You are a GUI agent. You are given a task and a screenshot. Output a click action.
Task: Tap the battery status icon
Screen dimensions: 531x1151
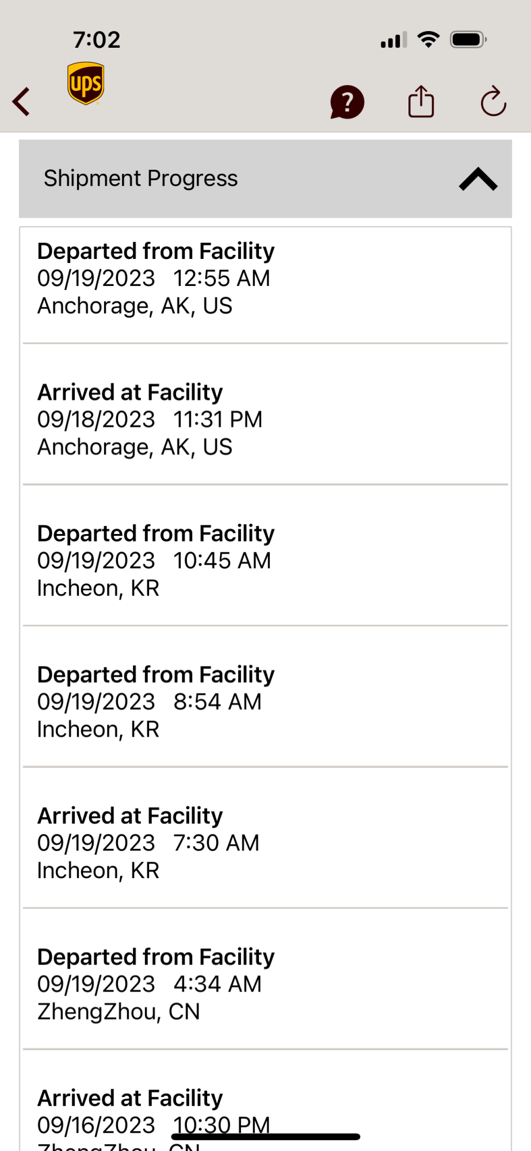[468, 40]
